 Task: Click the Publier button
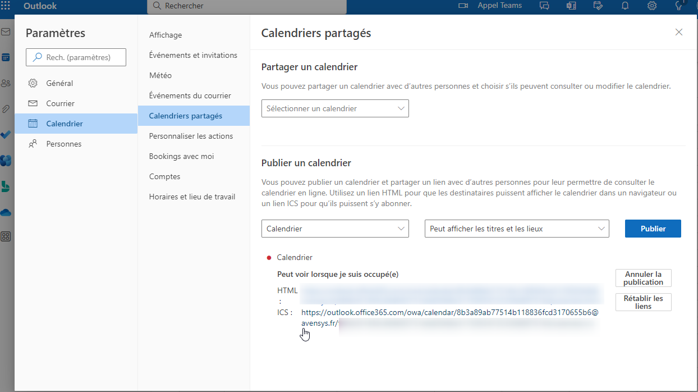[x=653, y=229]
